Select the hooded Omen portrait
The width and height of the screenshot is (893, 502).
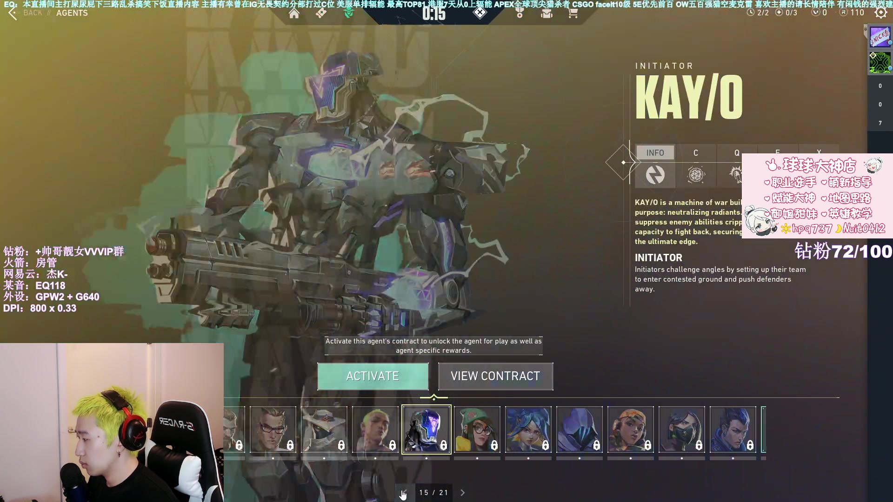[x=580, y=429]
